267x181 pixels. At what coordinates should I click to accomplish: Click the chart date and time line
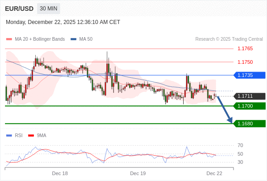[x=63, y=22]
